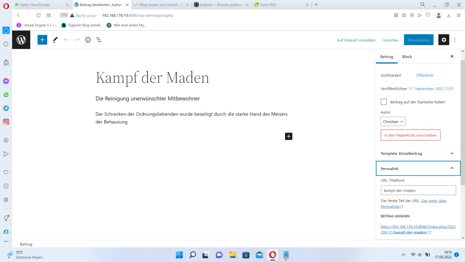Open the kampf-der-maden post URL link
Screen dimensions: 465x262
click(418, 229)
